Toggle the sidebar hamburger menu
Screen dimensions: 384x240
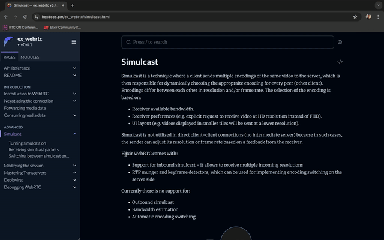(74, 42)
